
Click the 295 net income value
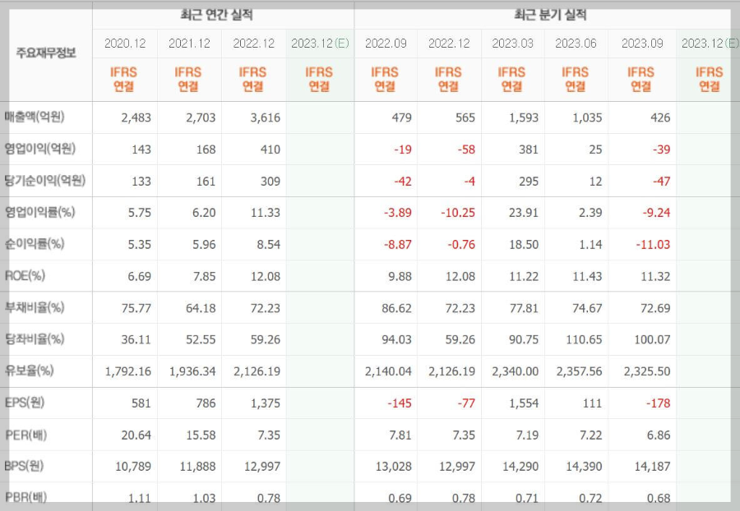(529, 181)
